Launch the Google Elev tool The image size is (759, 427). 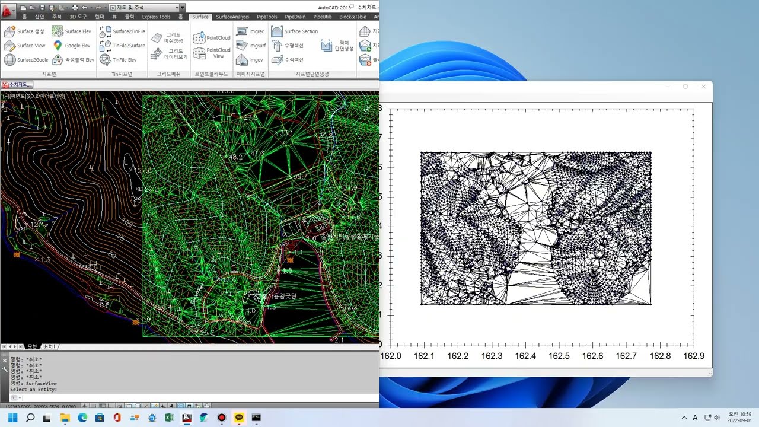tap(58, 46)
